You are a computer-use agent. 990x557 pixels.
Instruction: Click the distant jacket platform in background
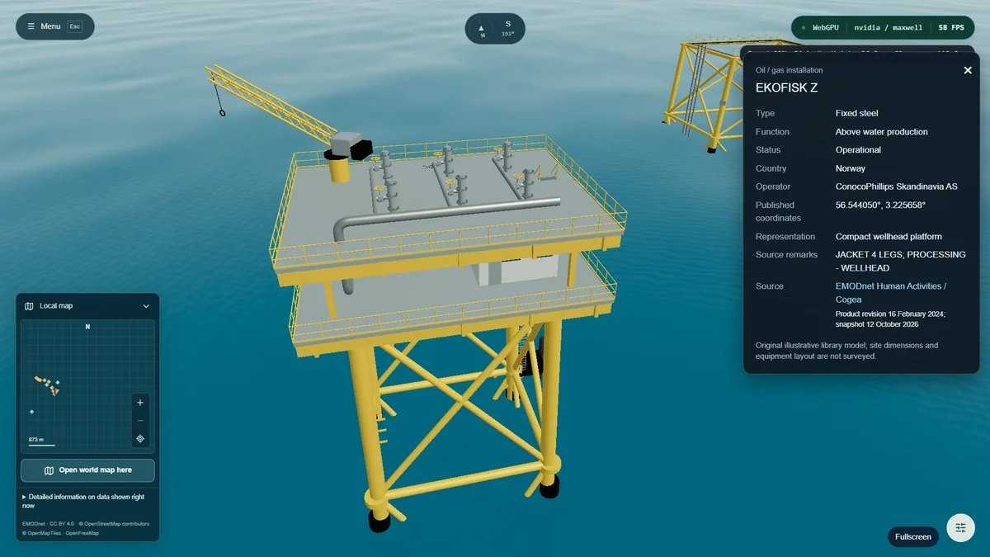point(705,95)
